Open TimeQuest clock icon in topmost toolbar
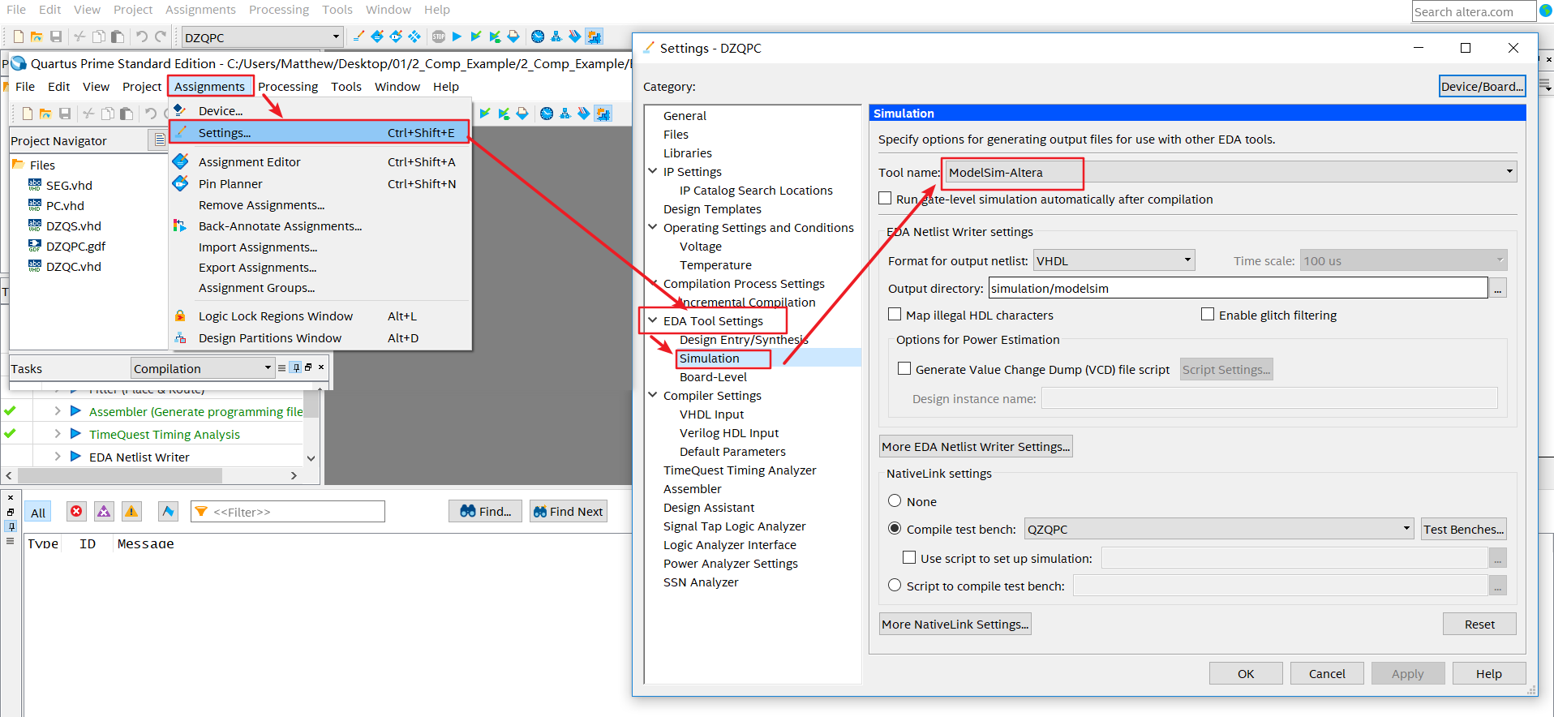The image size is (1554, 717). pos(538,36)
